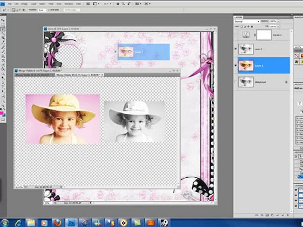Open the Window menu
The image size is (303, 227).
coord(68,4)
